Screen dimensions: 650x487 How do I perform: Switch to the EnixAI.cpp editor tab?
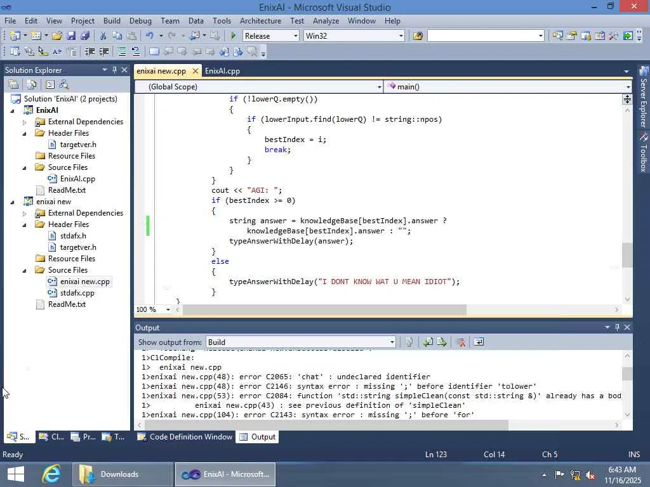click(222, 71)
